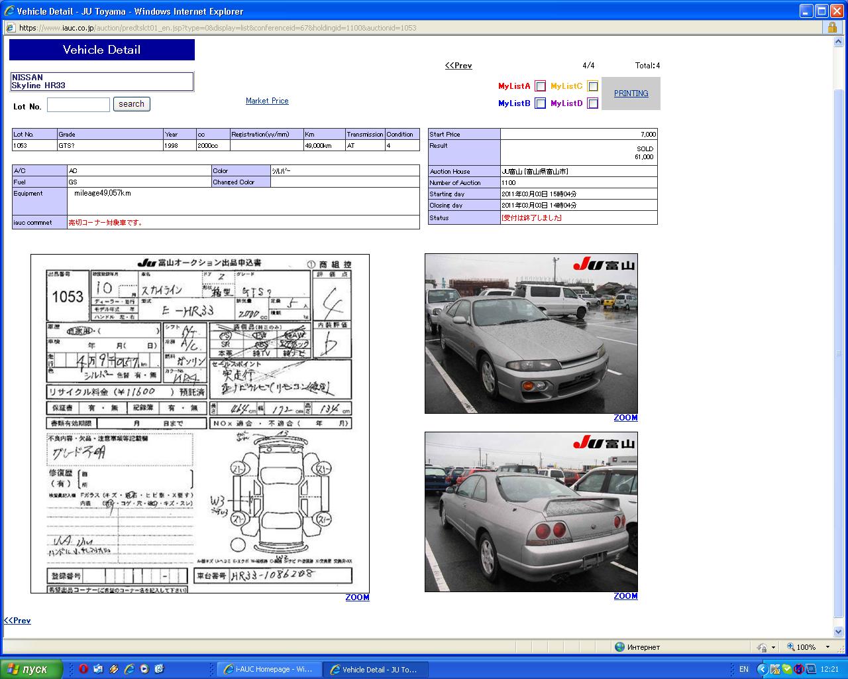Viewport: 848px width, 679px height.
Task: Open the Start (пуск) menu
Action: [x=31, y=669]
